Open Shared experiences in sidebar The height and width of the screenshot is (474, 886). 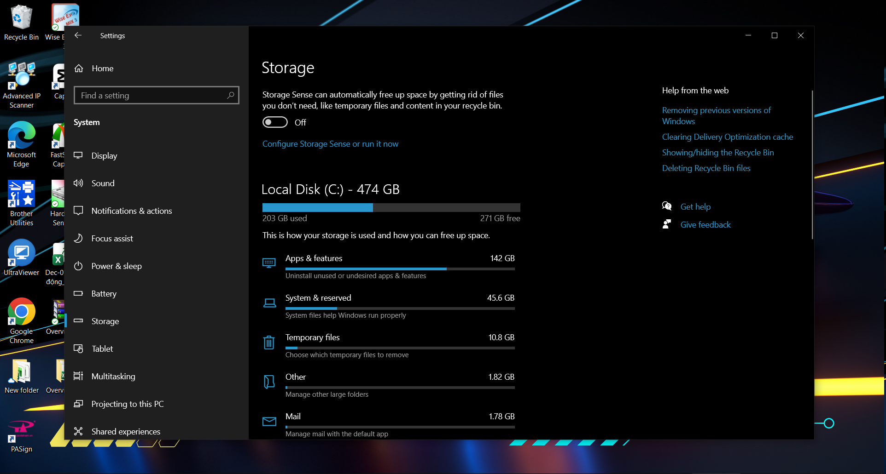[x=157, y=431]
